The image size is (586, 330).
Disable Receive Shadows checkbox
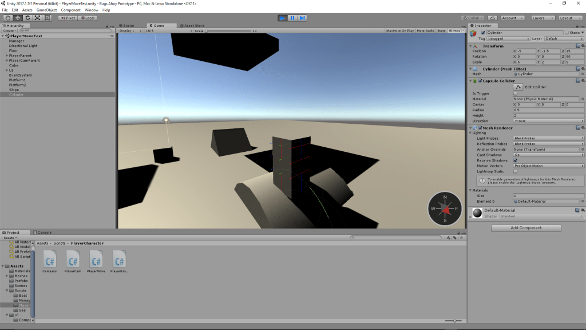pyautogui.click(x=515, y=160)
